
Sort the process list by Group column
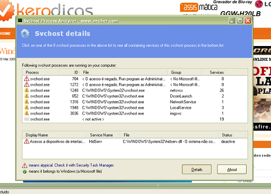(x=185, y=72)
